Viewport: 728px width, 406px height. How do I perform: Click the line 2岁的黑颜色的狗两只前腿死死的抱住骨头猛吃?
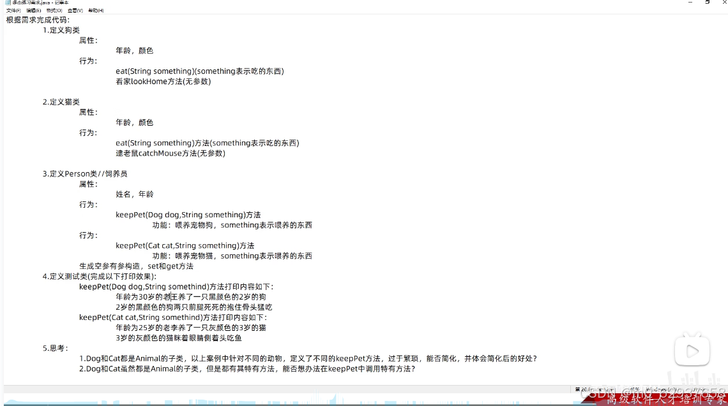point(193,307)
